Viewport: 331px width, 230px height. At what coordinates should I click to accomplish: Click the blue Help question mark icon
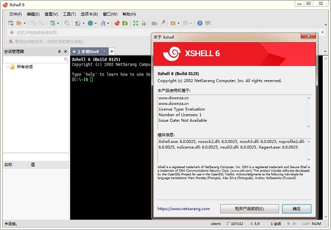click(x=200, y=23)
